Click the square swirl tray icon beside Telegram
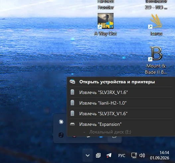The width and height of the screenshot is (175, 163). point(98,155)
